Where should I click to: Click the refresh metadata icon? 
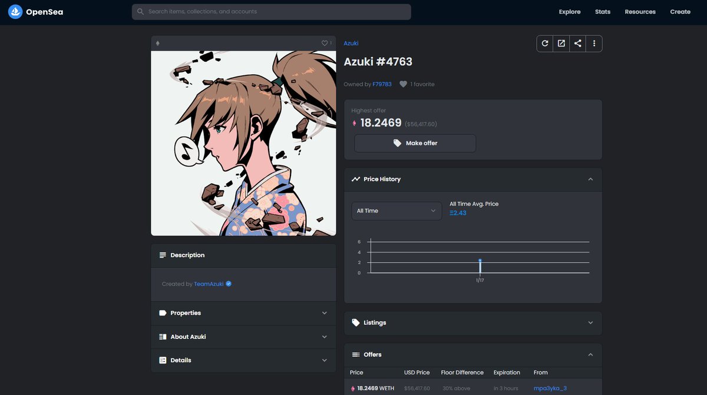[x=545, y=44]
